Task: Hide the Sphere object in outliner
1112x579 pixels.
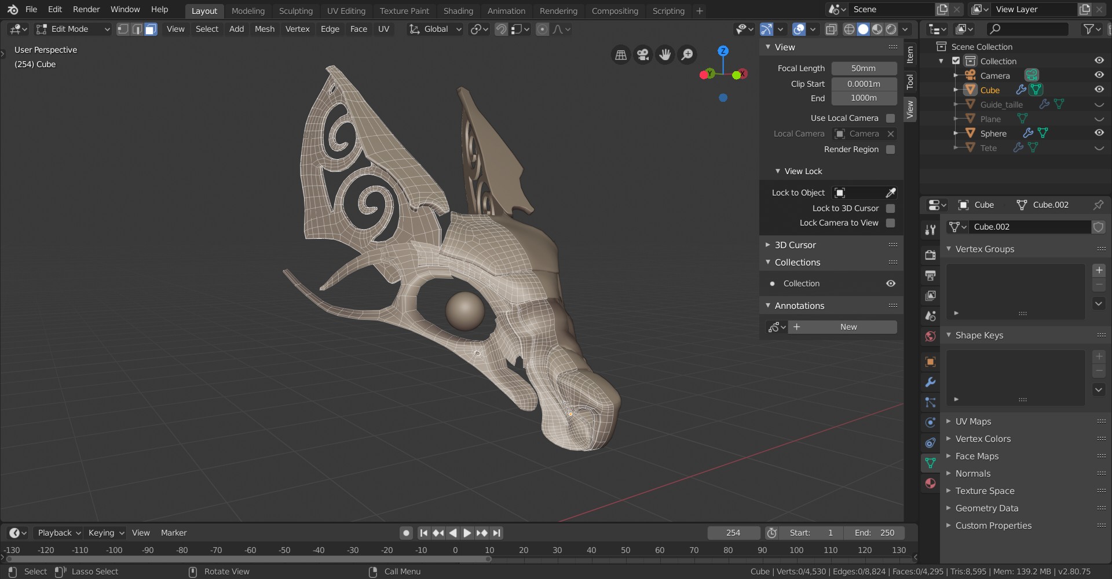Action: (x=1099, y=133)
